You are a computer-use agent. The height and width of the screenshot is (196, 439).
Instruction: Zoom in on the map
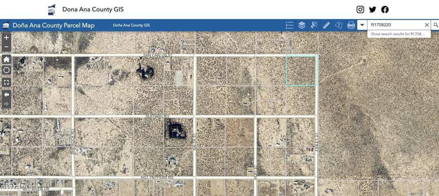(x=7, y=38)
